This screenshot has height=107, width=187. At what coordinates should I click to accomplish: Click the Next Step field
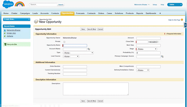click(x=149, y=46)
